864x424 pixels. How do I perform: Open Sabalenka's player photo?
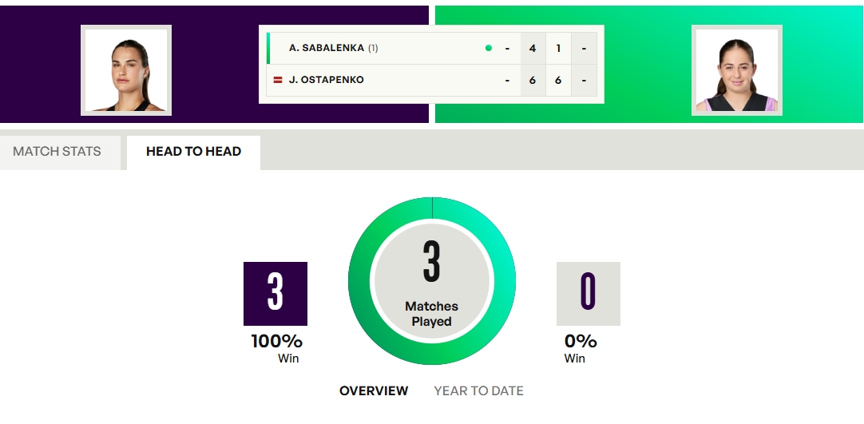point(126,70)
